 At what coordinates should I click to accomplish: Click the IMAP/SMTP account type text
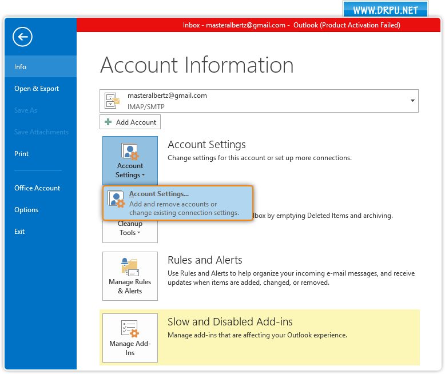click(146, 107)
